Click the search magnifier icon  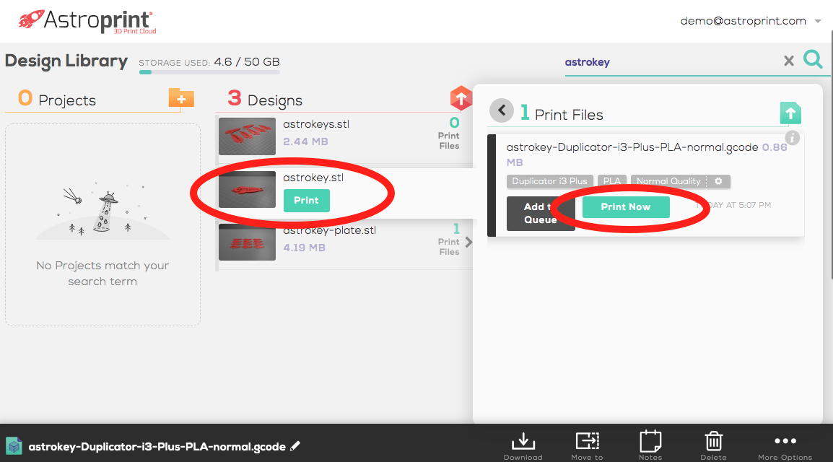point(813,60)
